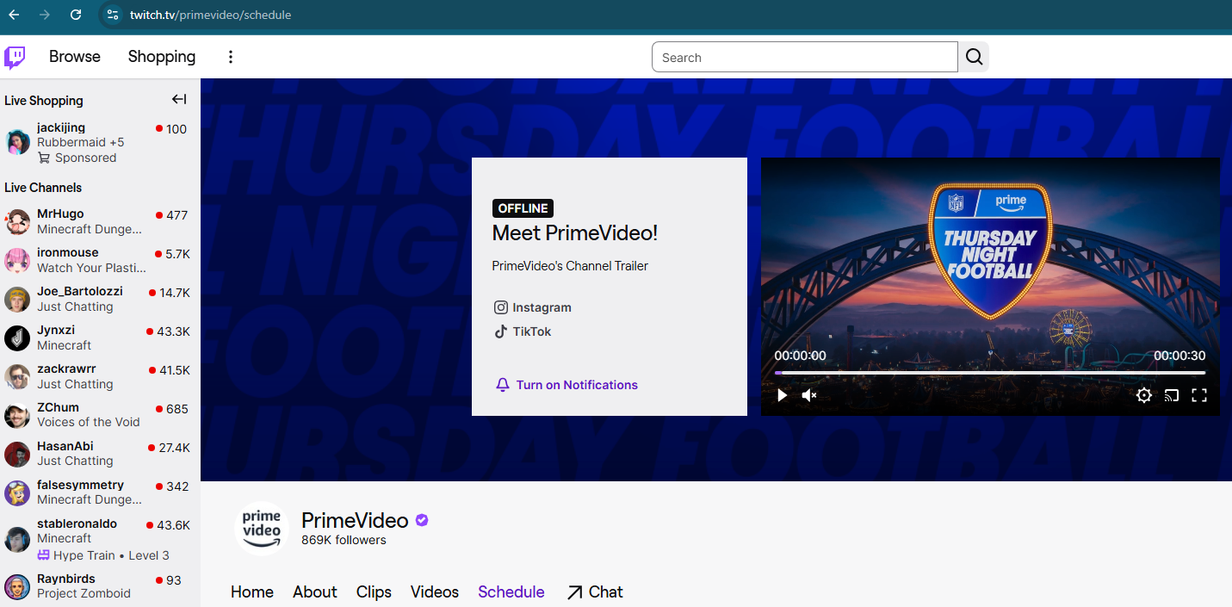The width and height of the screenshot is (1232, 607).
Task: Click the Sponsored shopping cart icon
Action: pos(44,158)
